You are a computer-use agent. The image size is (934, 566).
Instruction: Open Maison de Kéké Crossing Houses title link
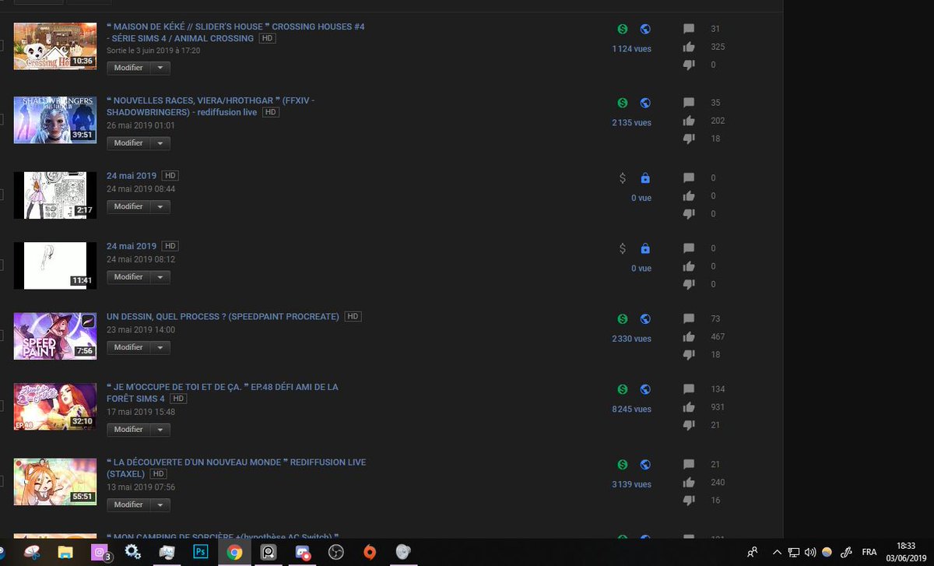click(x=235, y=32)
